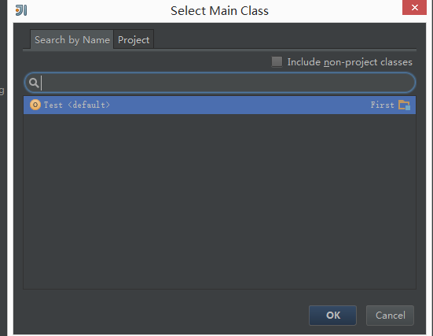Screen dimensions: 433x336
Task: Open the Project tab
Action: pyautogui.click(x=134, y=39)
